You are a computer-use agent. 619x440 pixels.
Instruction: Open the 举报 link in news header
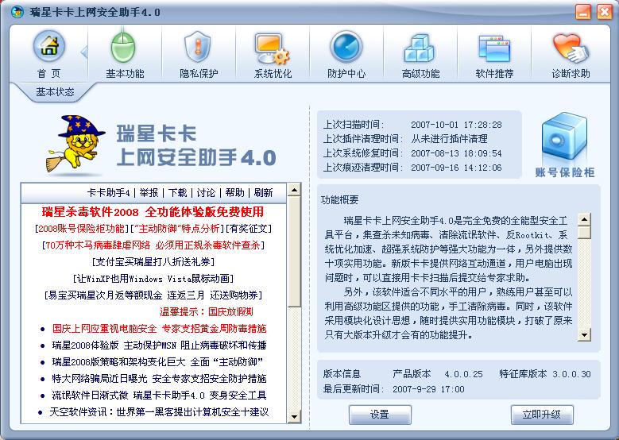pos(149,193)
